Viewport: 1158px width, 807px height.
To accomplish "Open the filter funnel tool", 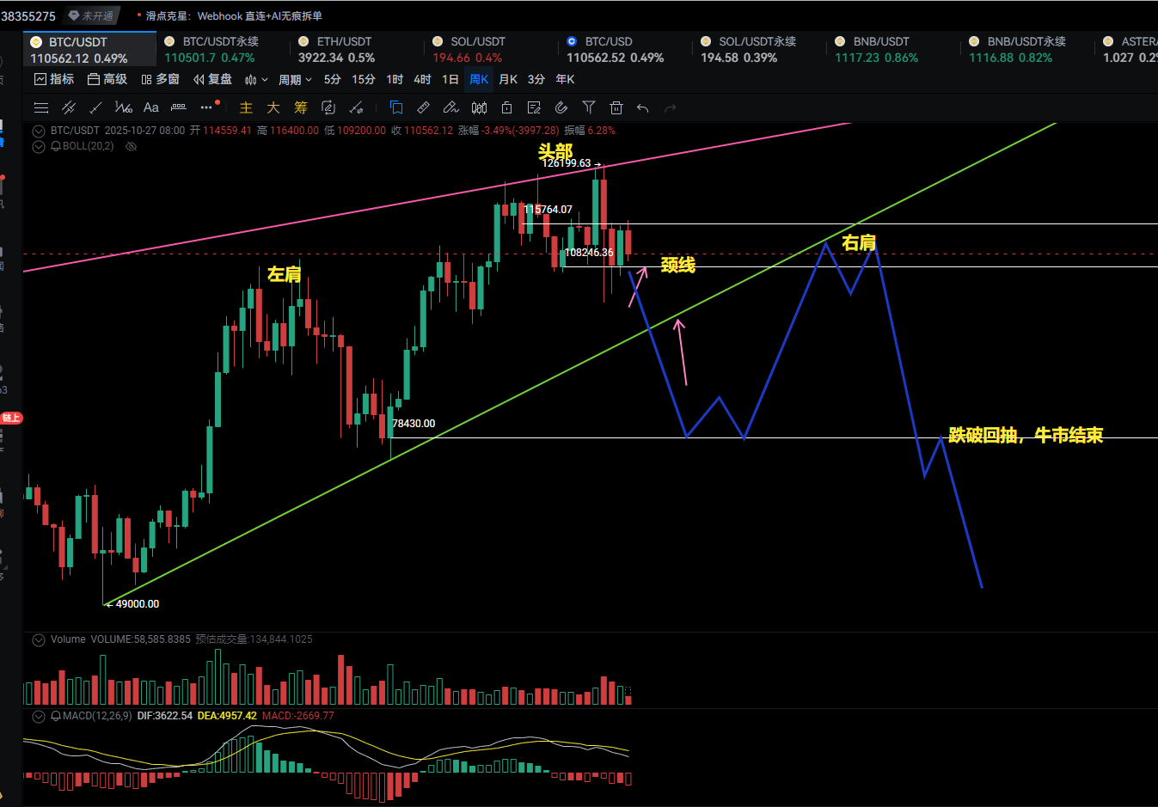I will (589, 107).
